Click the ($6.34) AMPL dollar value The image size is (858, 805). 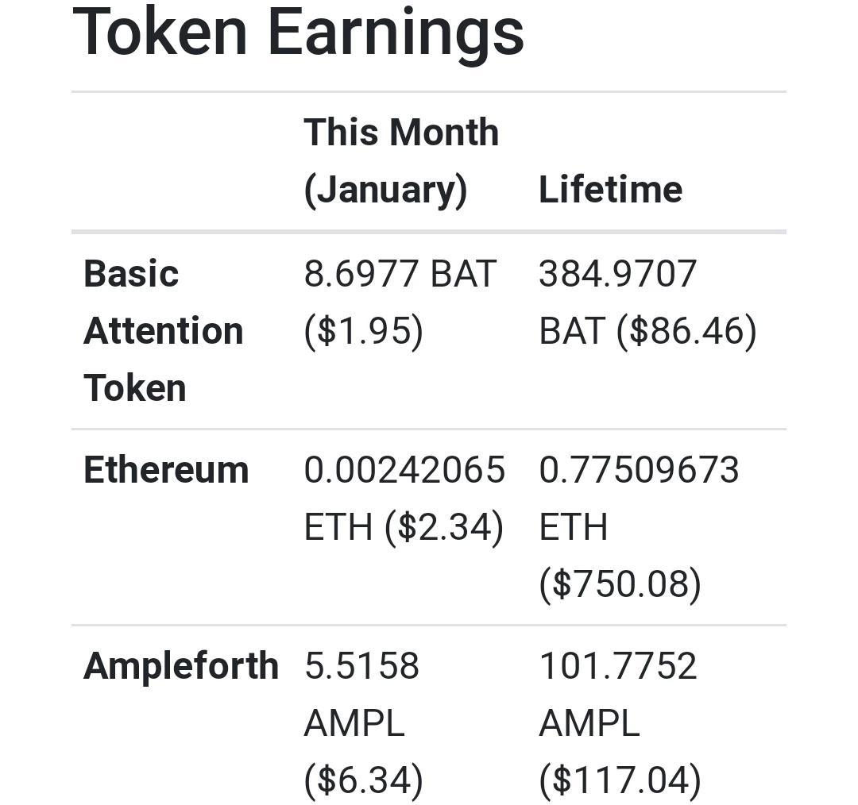coord(363,780)
